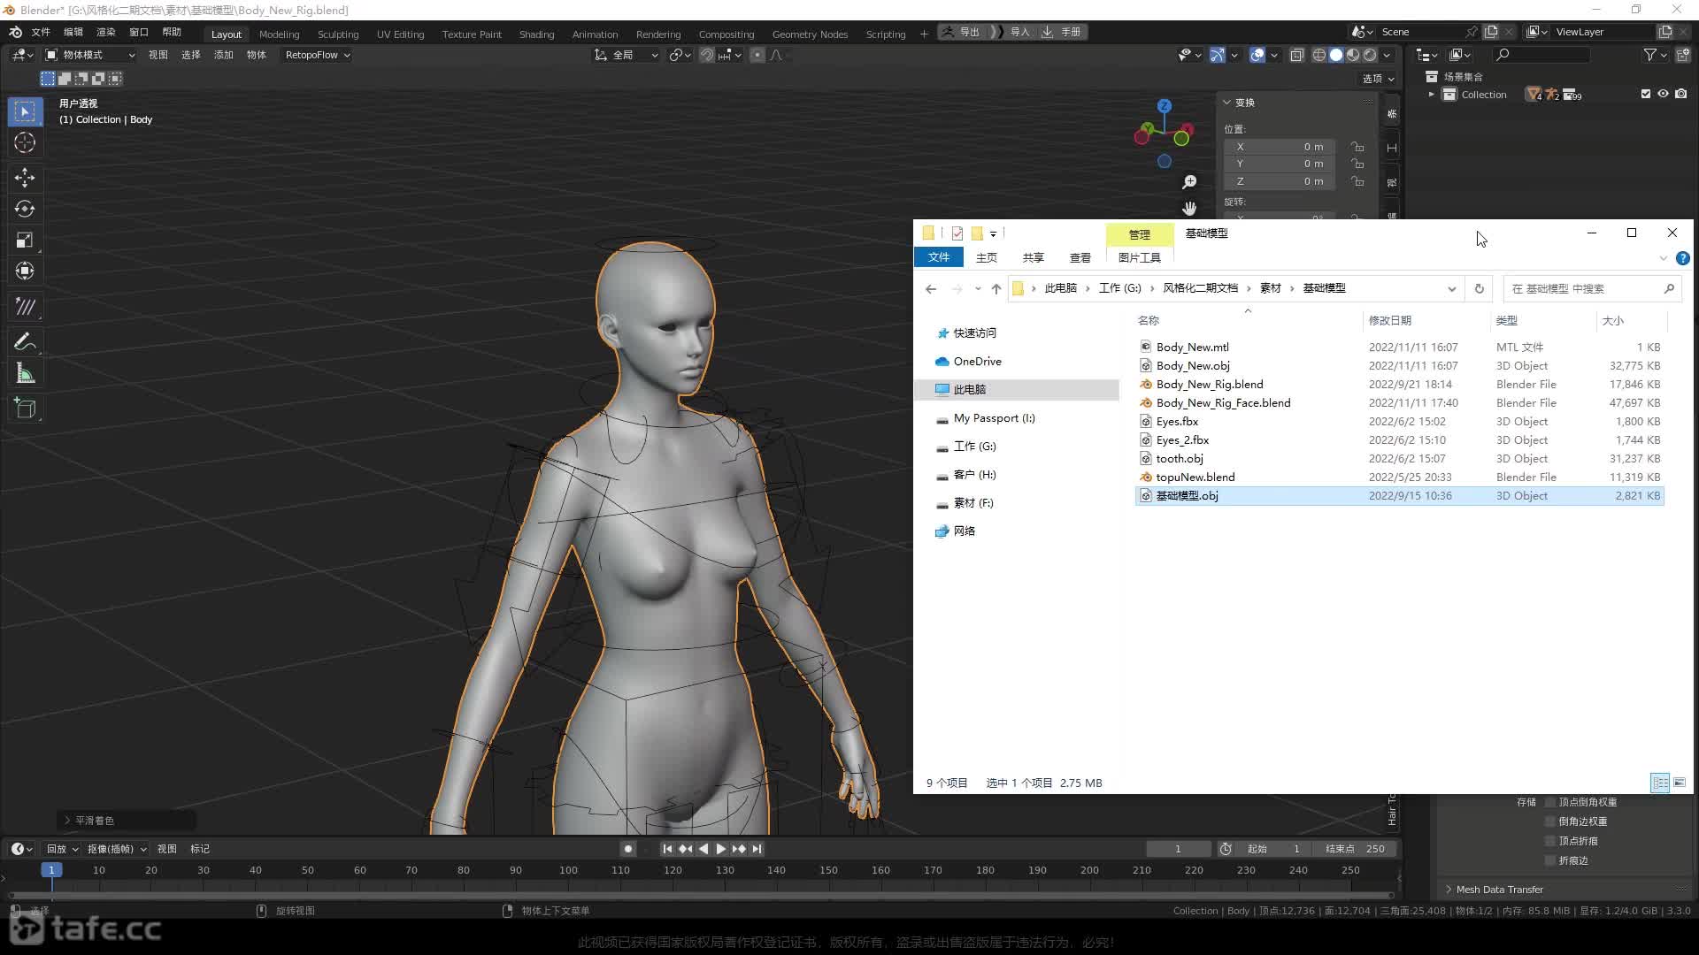
Task: Click the 结束点 250 end frame field
Action: click(1355, 849)
